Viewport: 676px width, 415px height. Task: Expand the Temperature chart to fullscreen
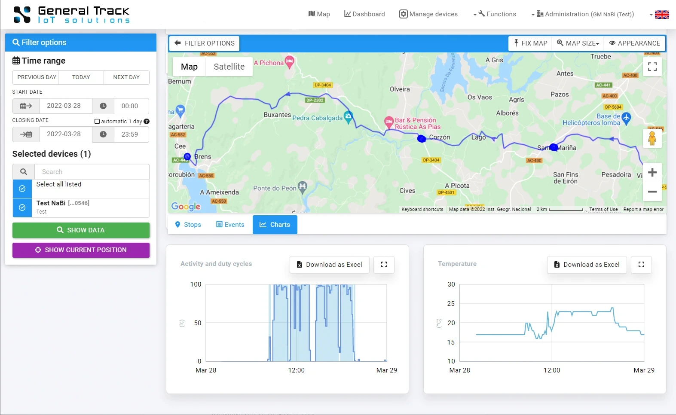(x=641, y=265)
